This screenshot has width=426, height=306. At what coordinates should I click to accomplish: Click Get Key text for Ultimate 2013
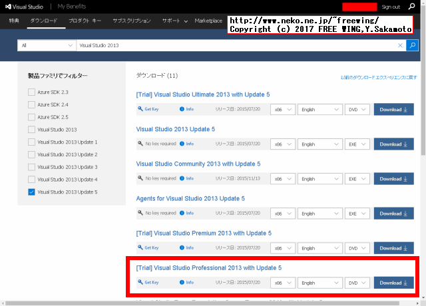(x=152, y=109)
